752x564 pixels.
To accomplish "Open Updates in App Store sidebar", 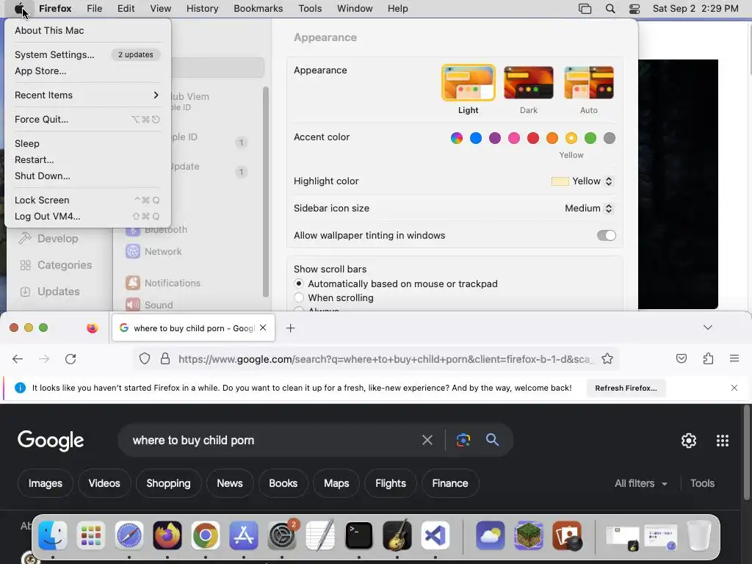I will (x=49, y=291).
